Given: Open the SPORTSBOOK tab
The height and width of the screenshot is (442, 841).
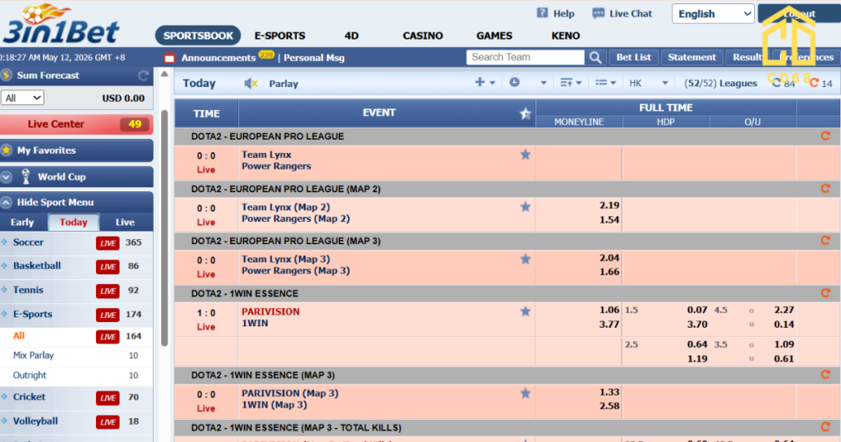Looking at the screenshot, I should point(198,35).
